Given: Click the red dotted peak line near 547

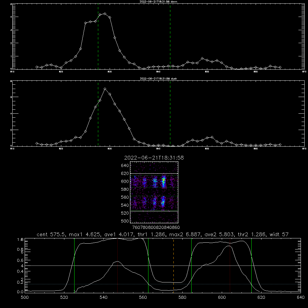Looking at the screenshot, I should tap(117, 265).
